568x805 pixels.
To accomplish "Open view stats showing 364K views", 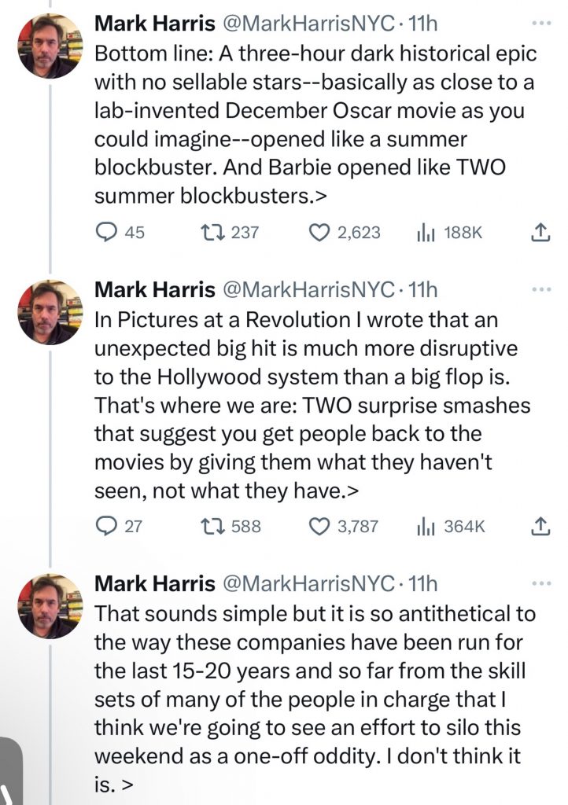I will 425,526.
